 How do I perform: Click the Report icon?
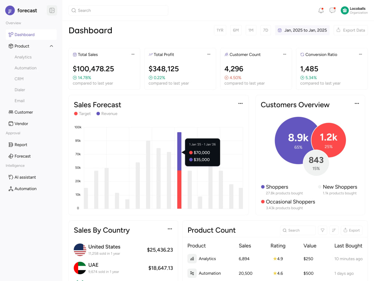(x=11, y=145)
